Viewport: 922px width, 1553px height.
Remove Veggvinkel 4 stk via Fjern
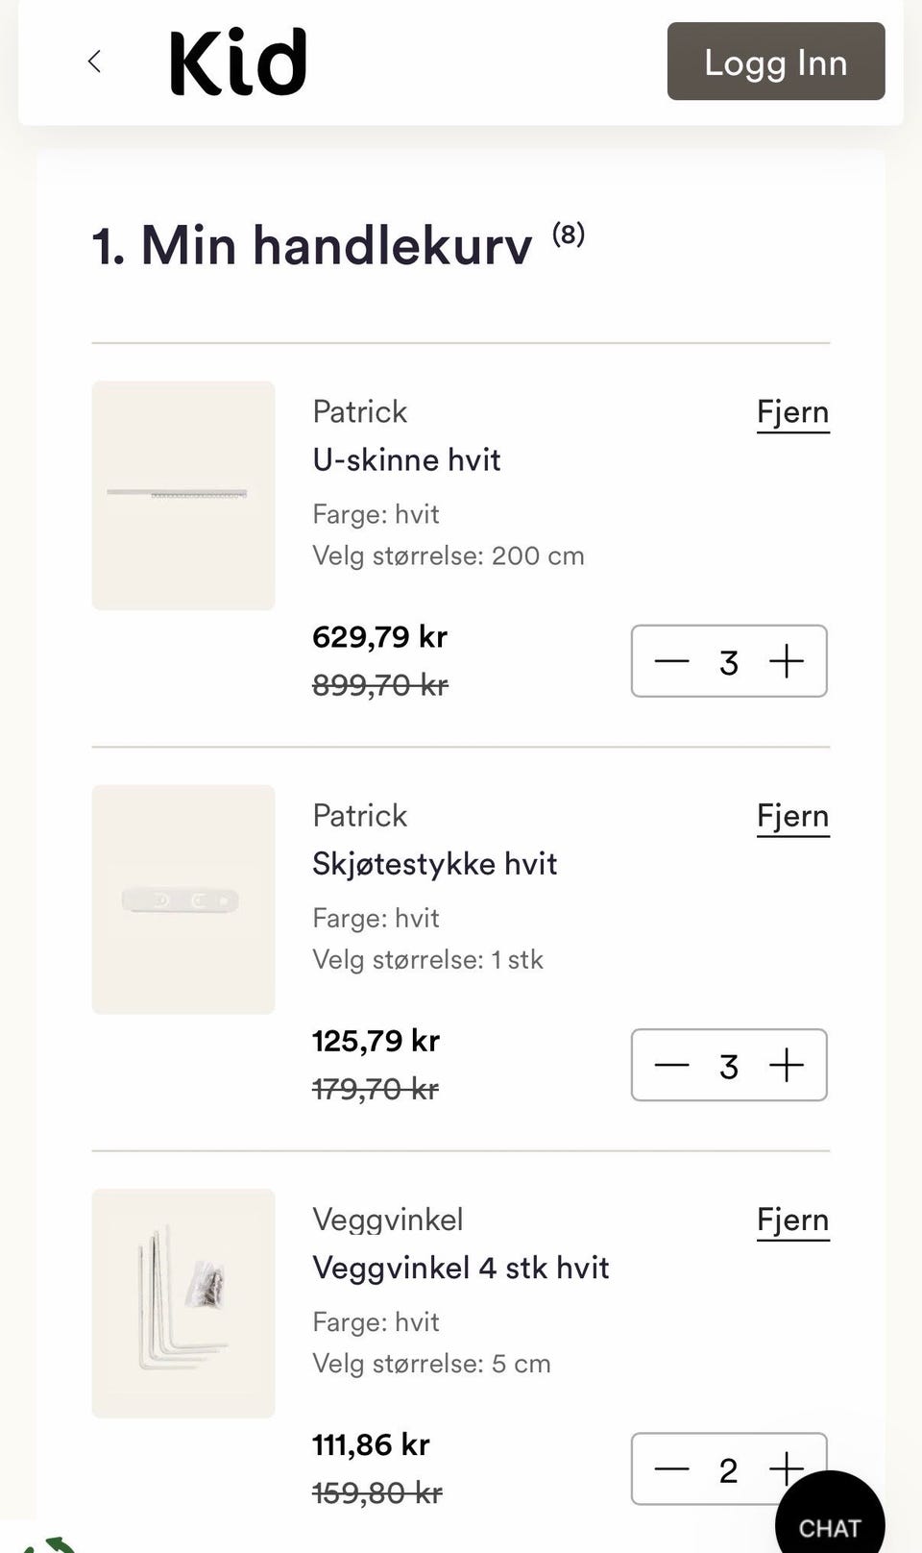coord(793,1220)
